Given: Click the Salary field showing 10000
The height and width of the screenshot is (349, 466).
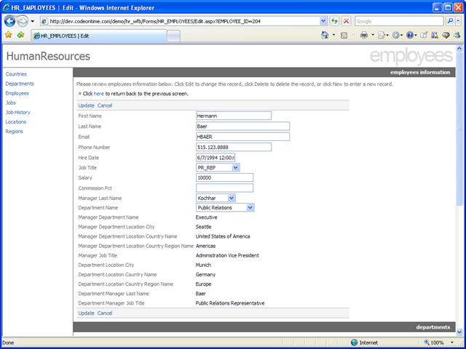Looking at the screenshot, I should coord(225,177).
